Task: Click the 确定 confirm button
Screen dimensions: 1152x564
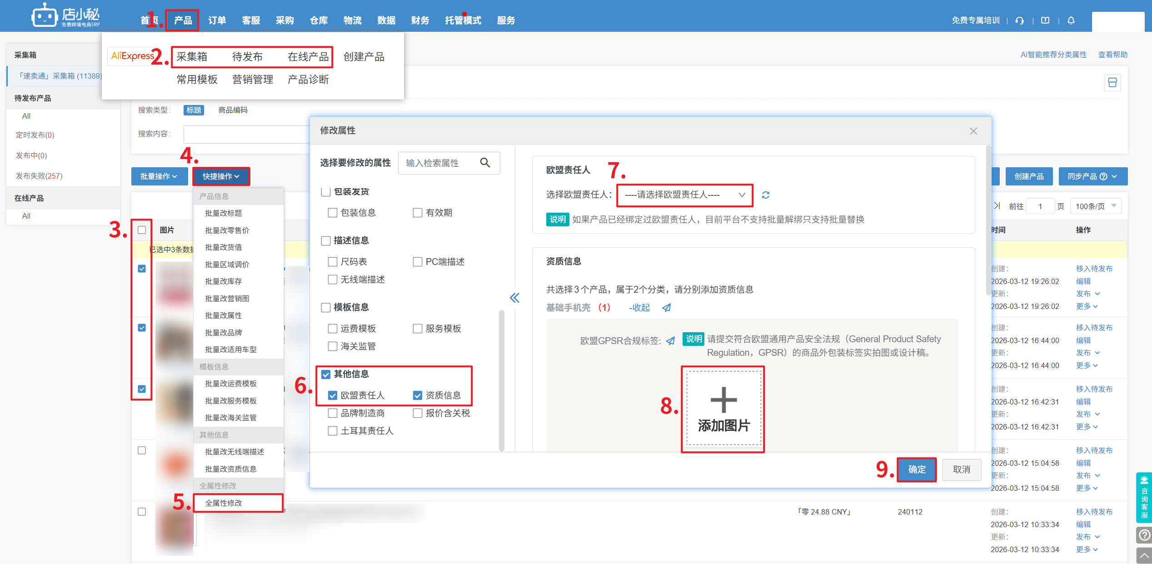Action: point(917,469)
